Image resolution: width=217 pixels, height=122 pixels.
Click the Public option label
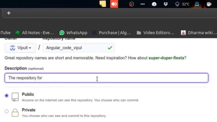[x=28, y=94]
